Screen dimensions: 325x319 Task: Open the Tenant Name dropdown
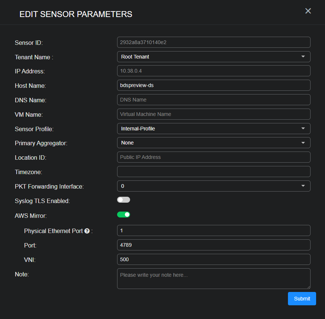click(x=213, y=56)
